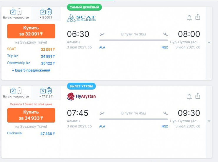The height and width of the screenshot is (162, 218).
Task: Click share icon on FlyArystan flight card
Action: [198, 96]
